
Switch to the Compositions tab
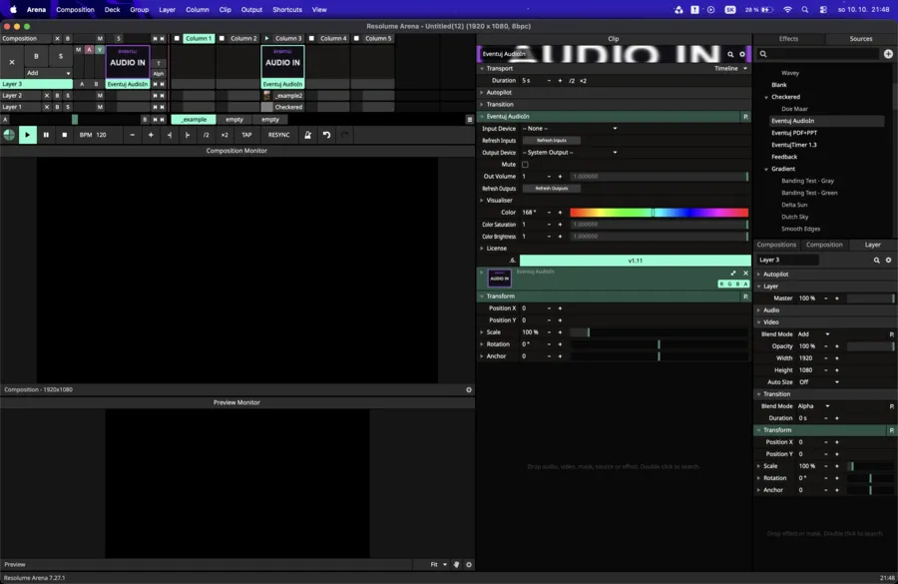[x=776, y=245]
